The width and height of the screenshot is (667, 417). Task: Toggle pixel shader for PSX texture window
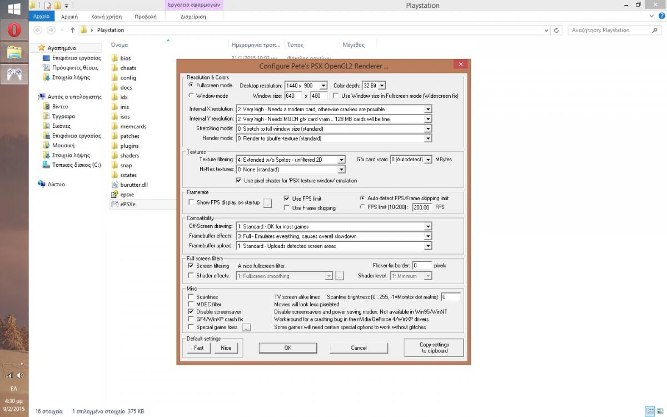click(240, 180)
